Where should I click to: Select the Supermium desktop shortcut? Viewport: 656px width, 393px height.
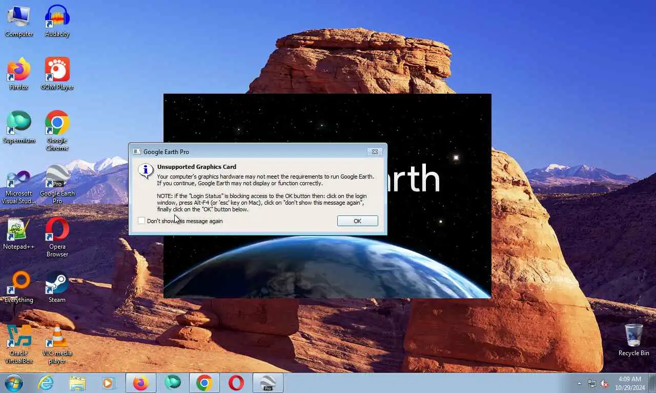[19, 128]
